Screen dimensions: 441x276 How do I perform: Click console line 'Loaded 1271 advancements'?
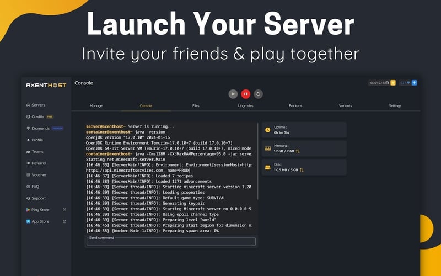point(149,182)
